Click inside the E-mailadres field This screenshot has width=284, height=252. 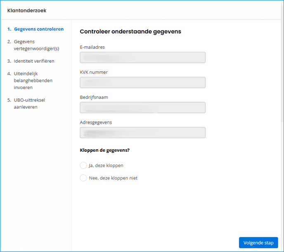(x=142, y=57)
